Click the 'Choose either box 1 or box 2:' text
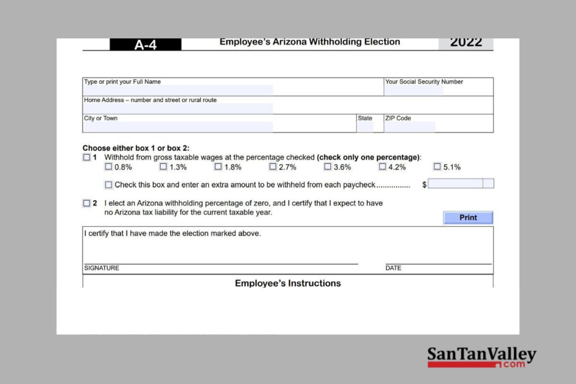This screenshot has height=384, width=576. 136,148
